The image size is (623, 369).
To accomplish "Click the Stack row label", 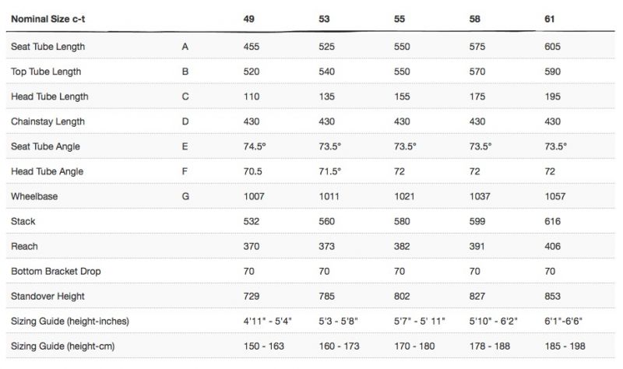I will (x=23, y=221).
